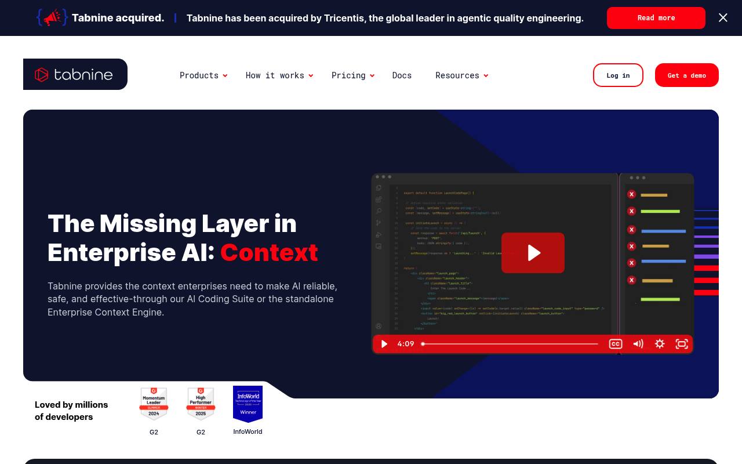The width and height of the screenshot is (742, 464).
Task: Open the How it works dropdown
Action: [279, 75]
